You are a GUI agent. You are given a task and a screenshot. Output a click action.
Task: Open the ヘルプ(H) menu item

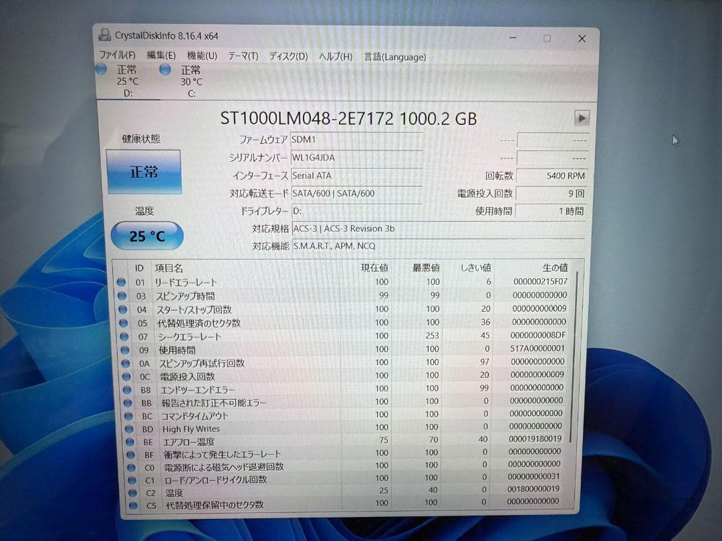click(x=335, y=57)
